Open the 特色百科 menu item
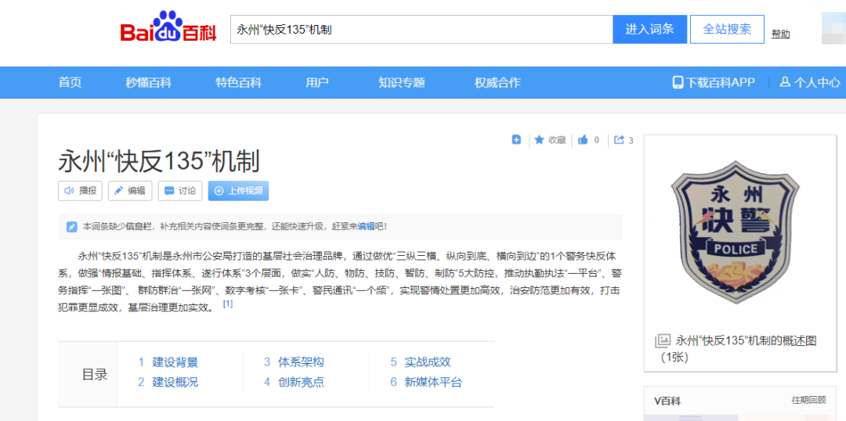The height and width of the screenshot is (421, 846). [x=238, y=82]
